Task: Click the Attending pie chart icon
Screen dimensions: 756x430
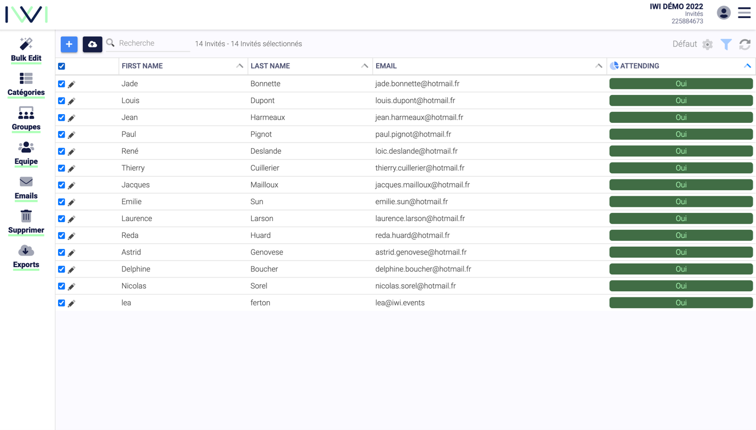Action: point(614,66)
